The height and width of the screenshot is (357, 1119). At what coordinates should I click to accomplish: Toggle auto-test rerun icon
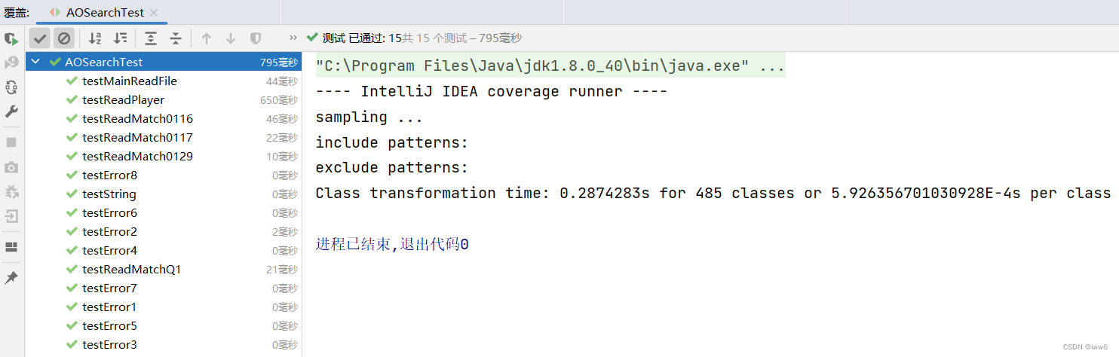tap(11, 87)
